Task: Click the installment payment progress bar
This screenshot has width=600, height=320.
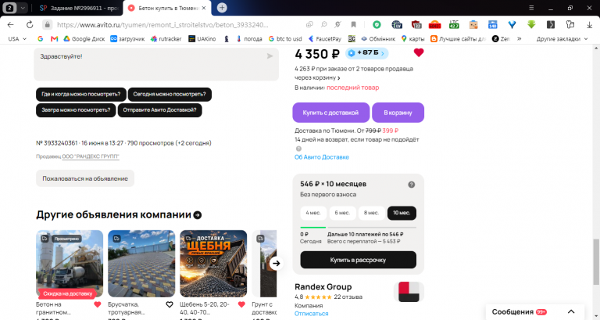Action: click(358, 228)
